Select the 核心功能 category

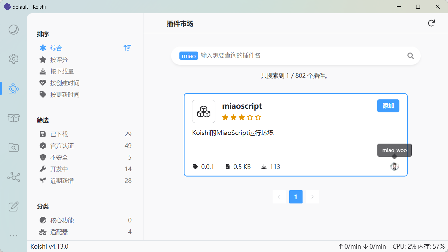click(85, 220)
